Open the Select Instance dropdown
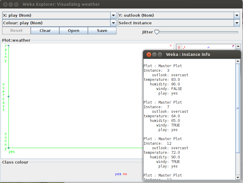The image size is (243, 183). click(179, 23)
